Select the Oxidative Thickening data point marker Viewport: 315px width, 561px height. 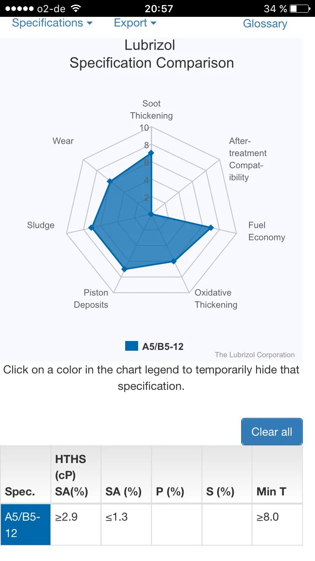click(174, 261)
